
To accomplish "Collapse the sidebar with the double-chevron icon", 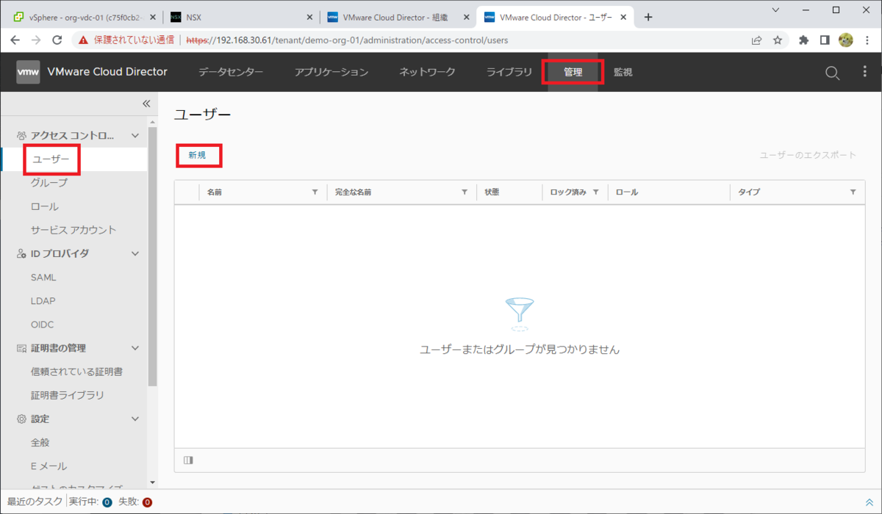I will pos(146,104).
